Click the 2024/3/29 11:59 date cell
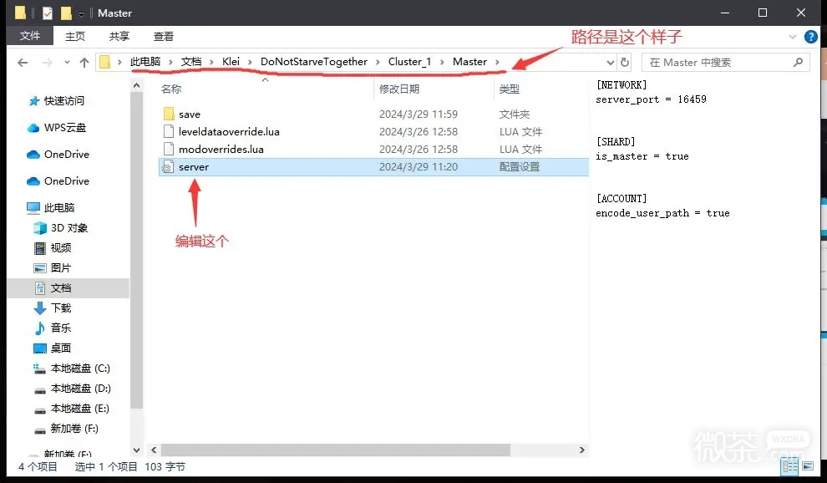This screenshot has width=827, height=483. click(x=419, y=114)
